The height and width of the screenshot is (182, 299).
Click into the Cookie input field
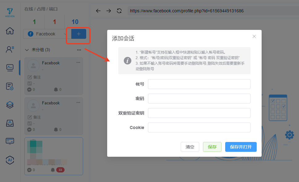click(x=199, y=127)
